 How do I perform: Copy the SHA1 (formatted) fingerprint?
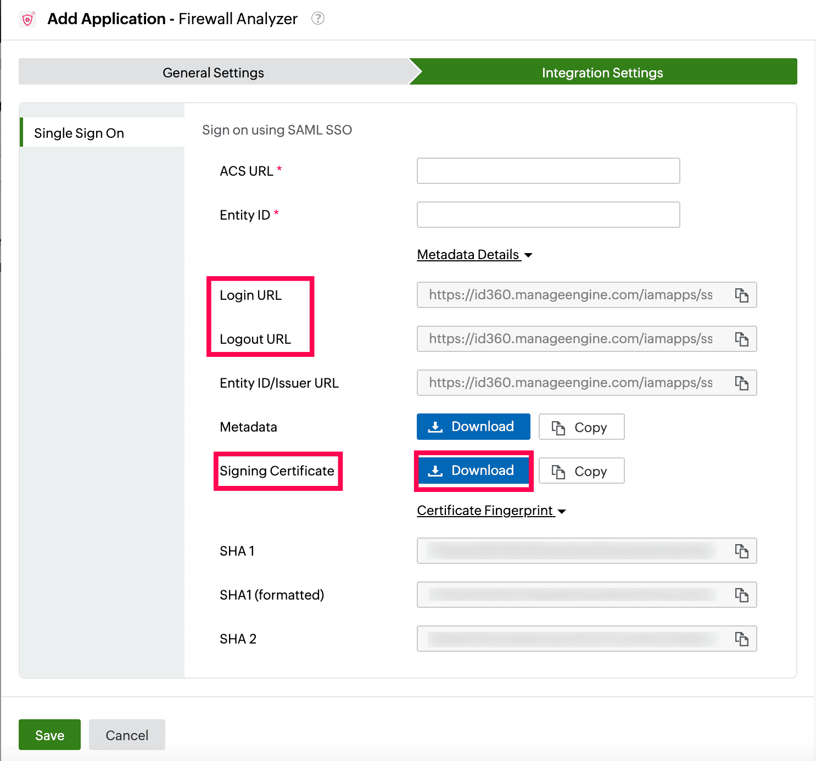click(741, 595)
